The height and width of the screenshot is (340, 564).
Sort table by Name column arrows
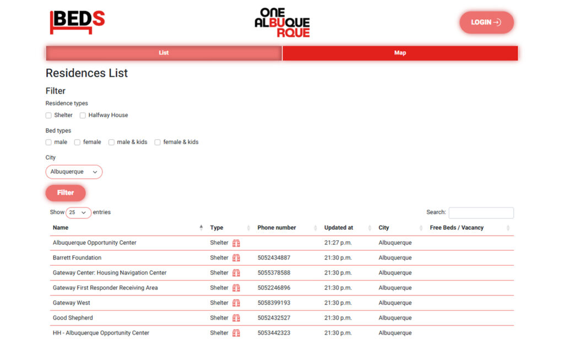coord(201,228)
